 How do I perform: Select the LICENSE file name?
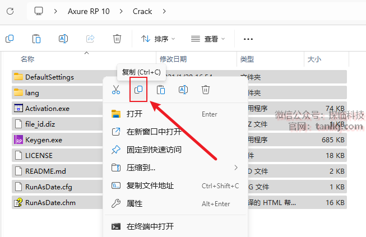pyautogui.click(x=39, y=155)
